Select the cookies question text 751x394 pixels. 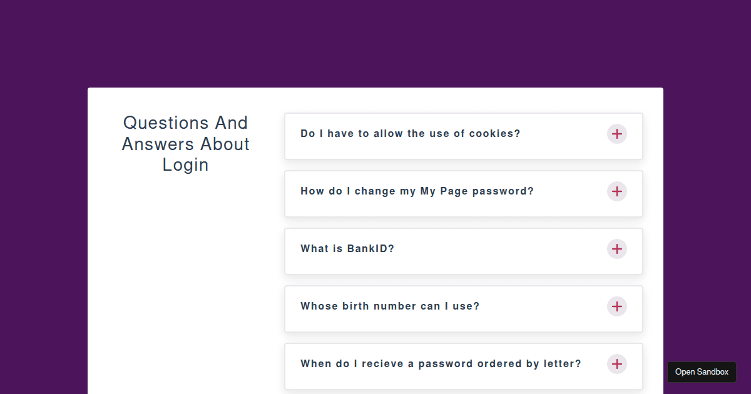[x=410, y=133]
